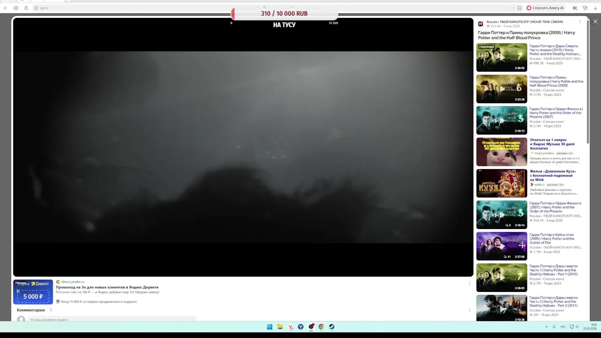The height and width of the screenshot is (338, 601).
Task: Open Дары смерти Часть 1 2,7M thumbnail
Action: click(501, 277)
